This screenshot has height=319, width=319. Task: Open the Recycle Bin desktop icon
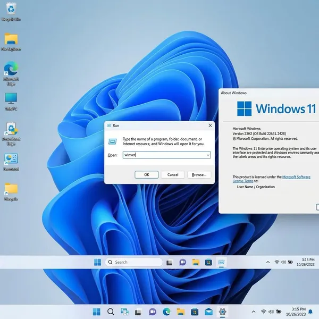point(11,12)
